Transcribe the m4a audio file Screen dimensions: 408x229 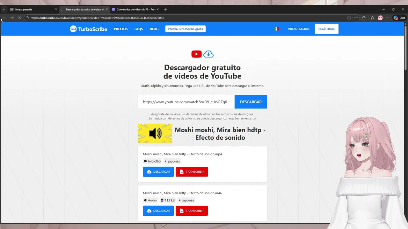(x=192, y=211)
